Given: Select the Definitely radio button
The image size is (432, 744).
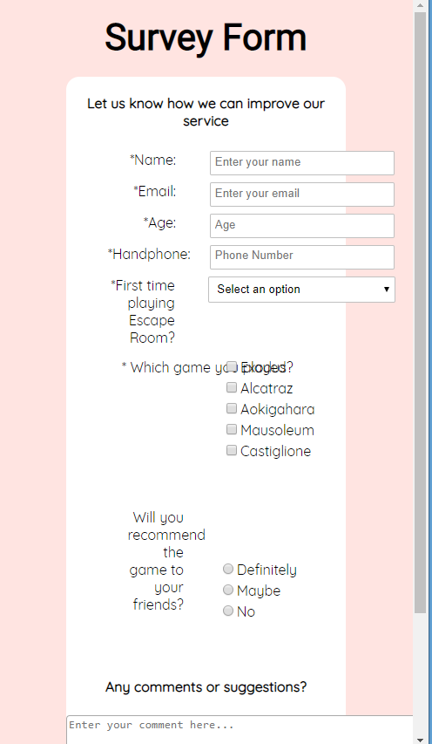Looking at the screenshot, I should pyautogui.click(x=228, y=569).
